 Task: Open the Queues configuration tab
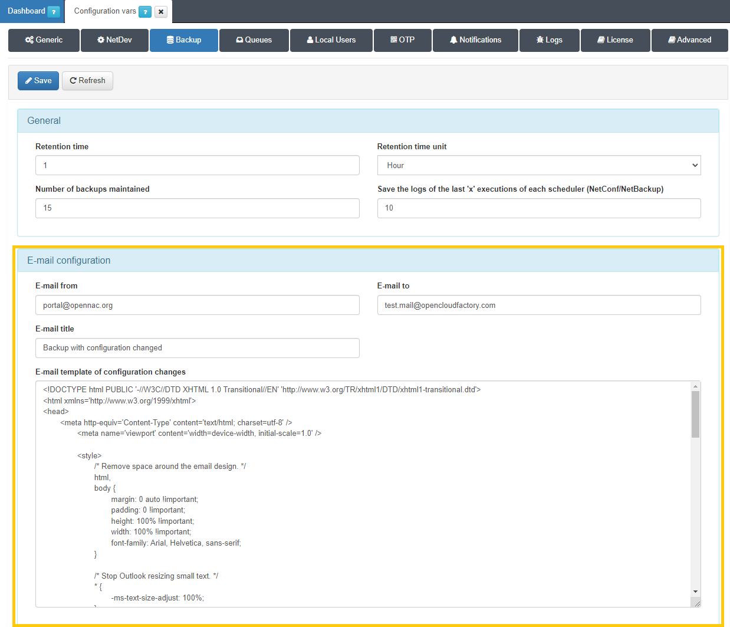coord(254,40)
